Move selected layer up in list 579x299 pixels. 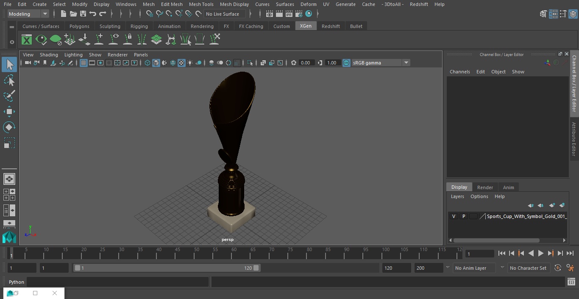point(531,205)
